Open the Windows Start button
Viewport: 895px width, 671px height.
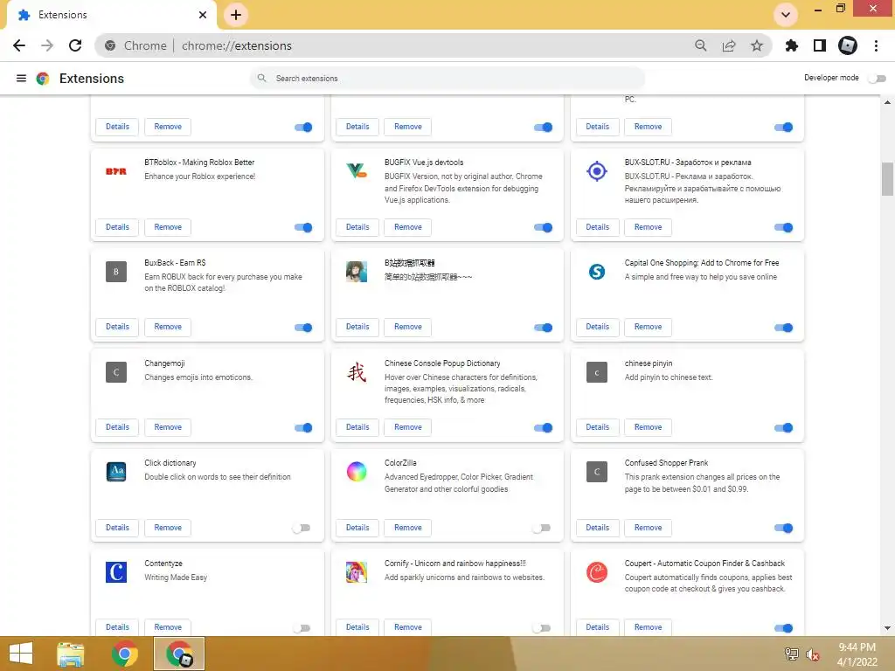[21, 654]
